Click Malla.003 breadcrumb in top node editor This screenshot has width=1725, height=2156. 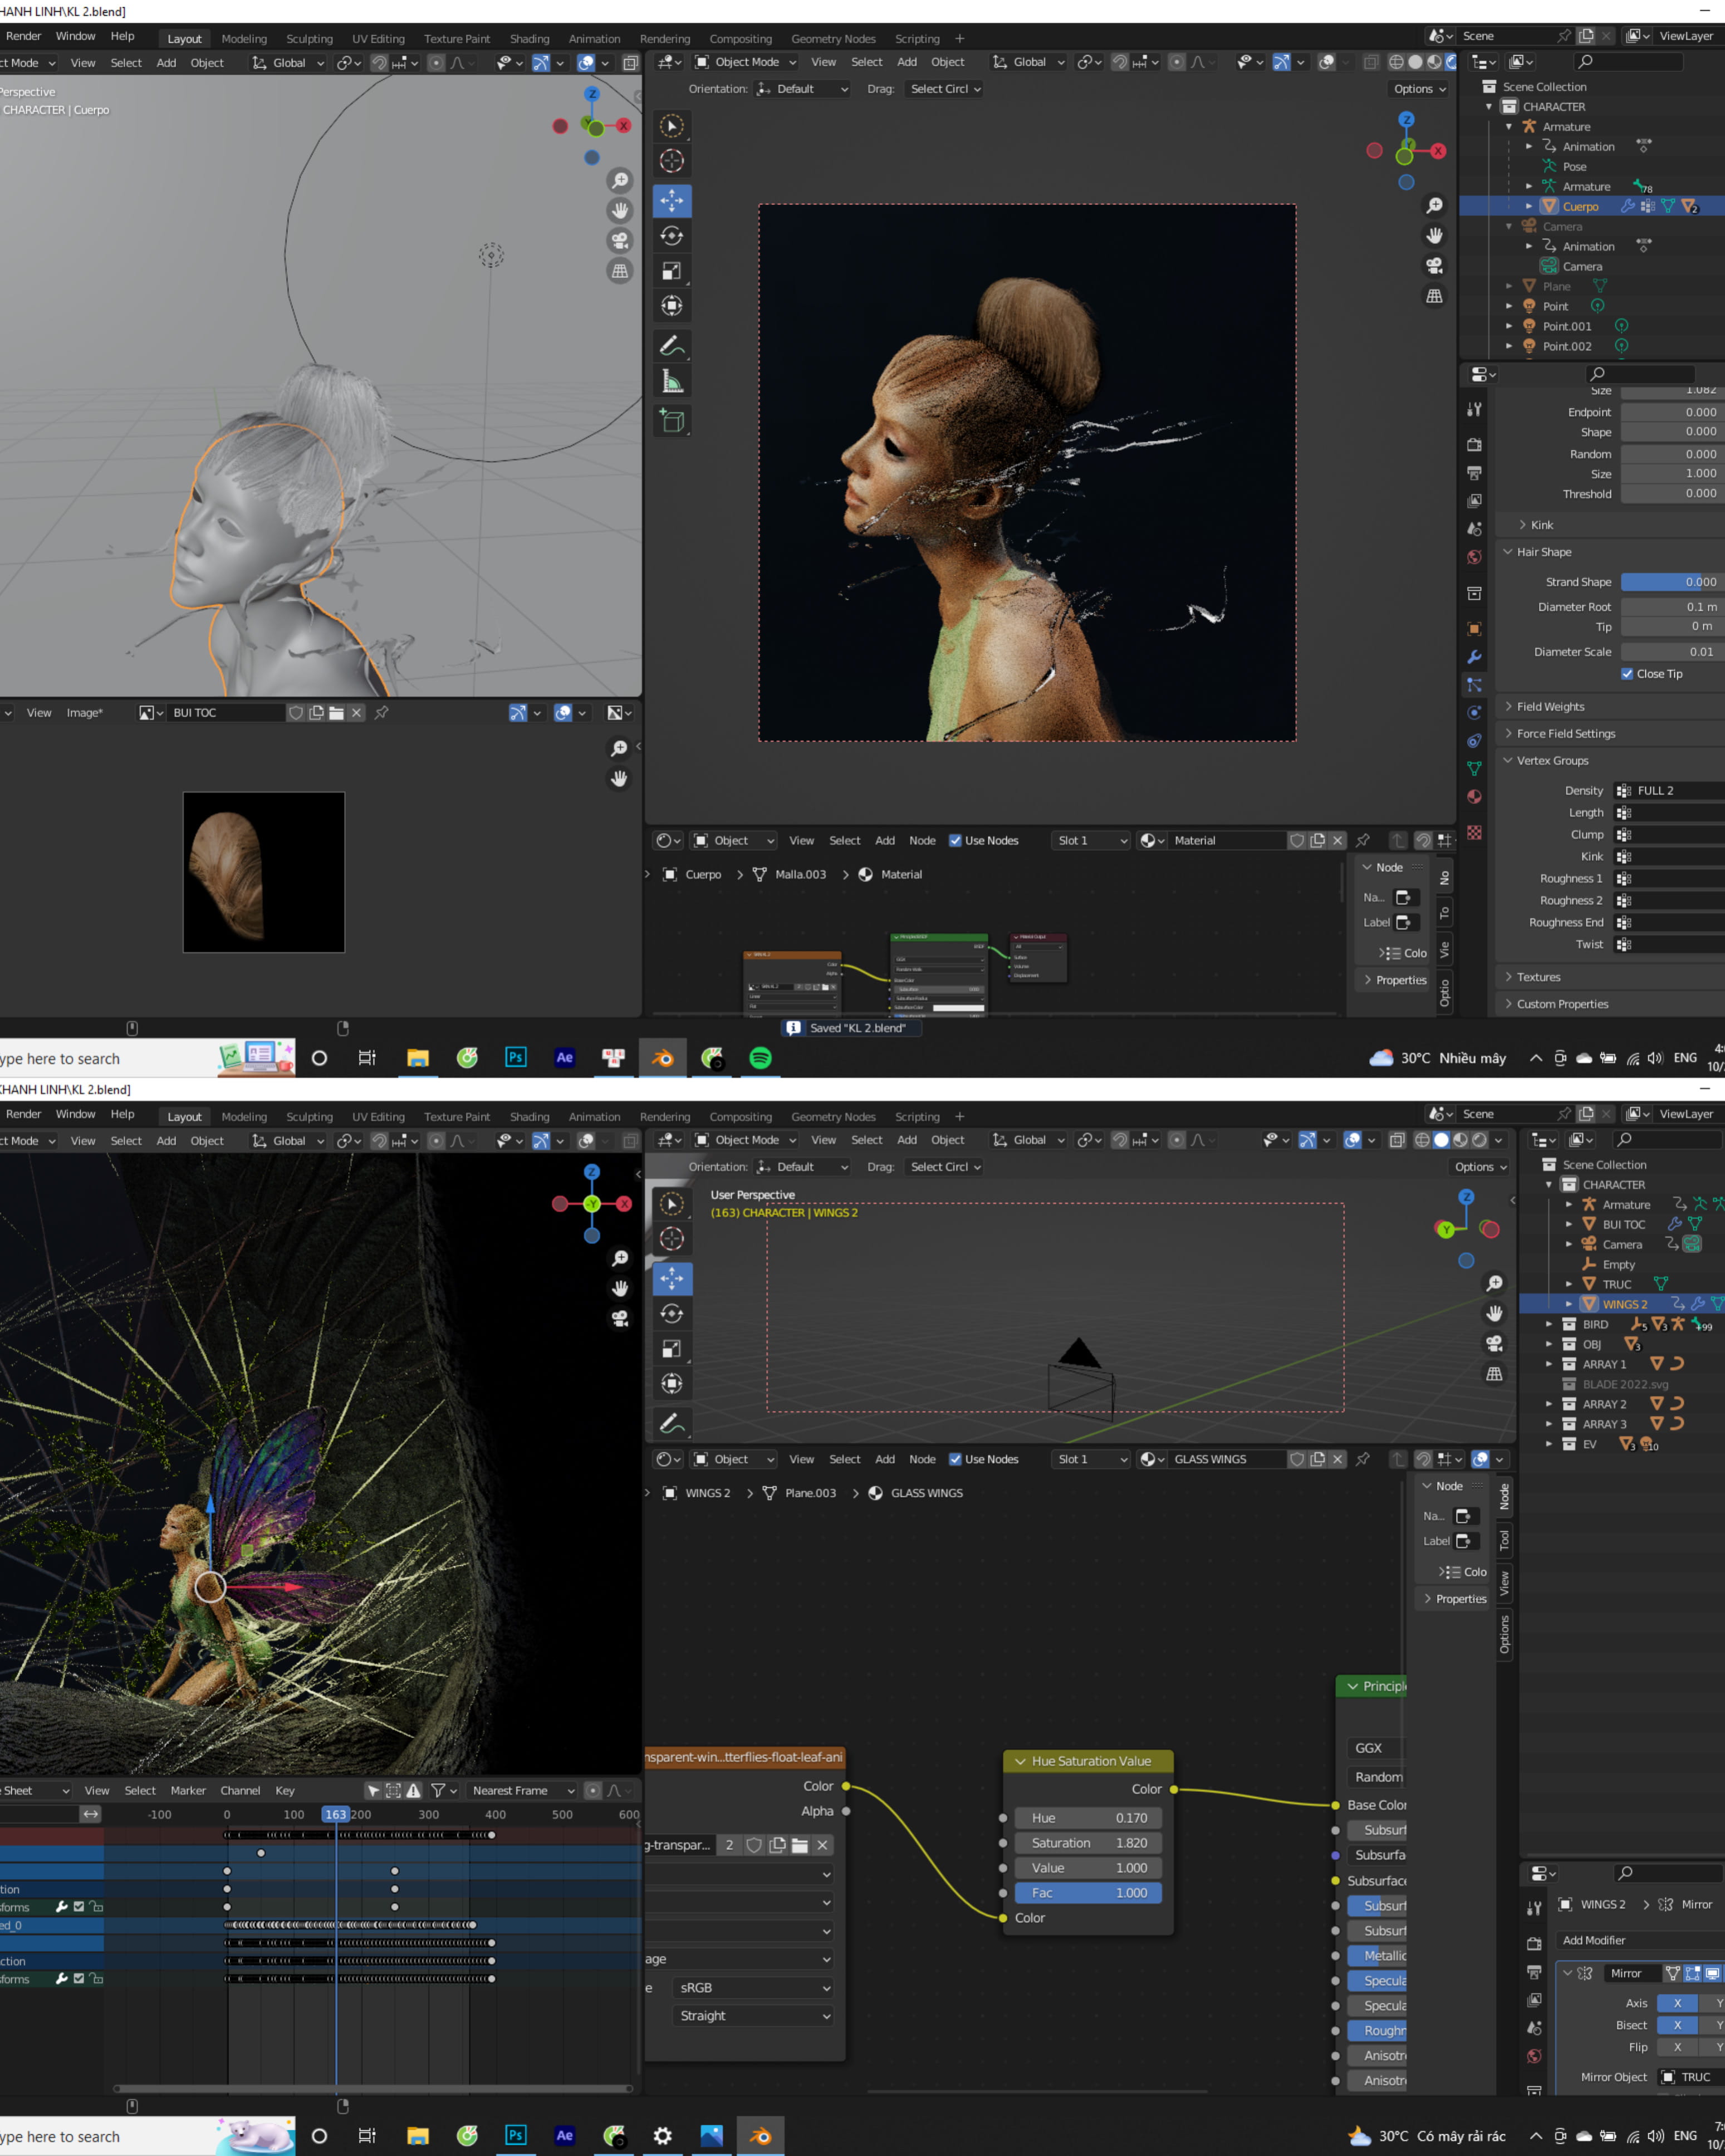click(800, 874)
